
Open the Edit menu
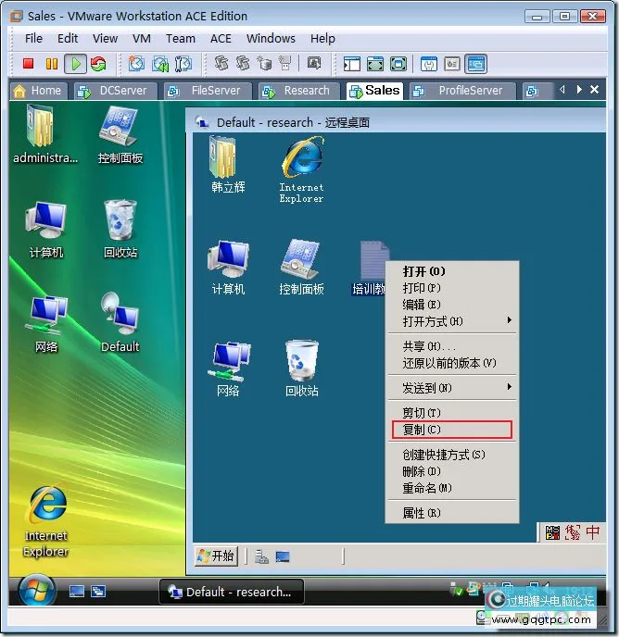pyautogui.click(x=68, y=39)
